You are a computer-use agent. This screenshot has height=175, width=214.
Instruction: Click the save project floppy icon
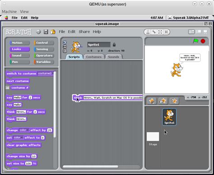pos(46,32)
